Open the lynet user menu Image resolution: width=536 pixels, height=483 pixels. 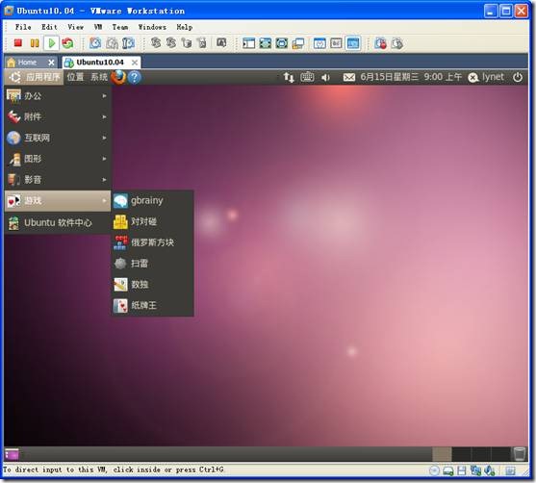coord(486,77)
